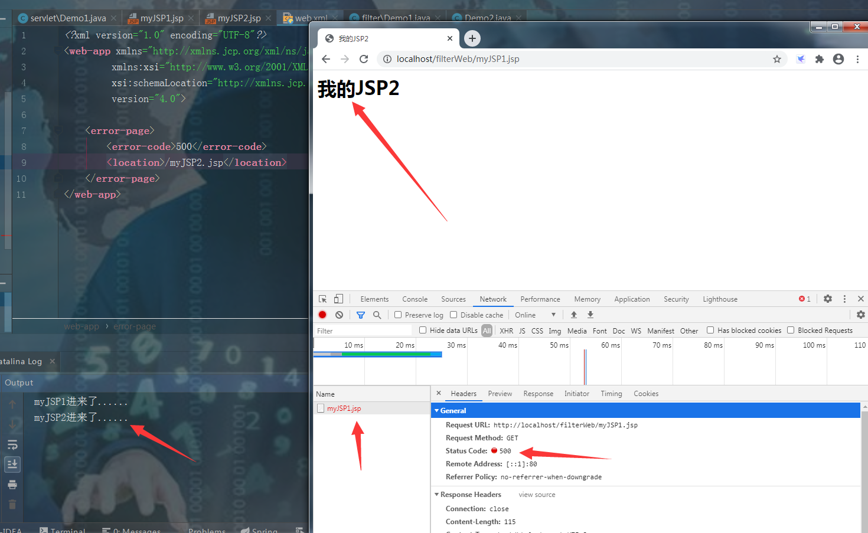Click the Chrome address bar URL
The width and height of the screenshot is (868, 533).
[x=458, y=59]
